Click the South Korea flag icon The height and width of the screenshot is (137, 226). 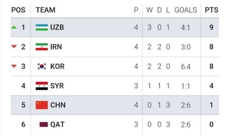tap(42, 66)
